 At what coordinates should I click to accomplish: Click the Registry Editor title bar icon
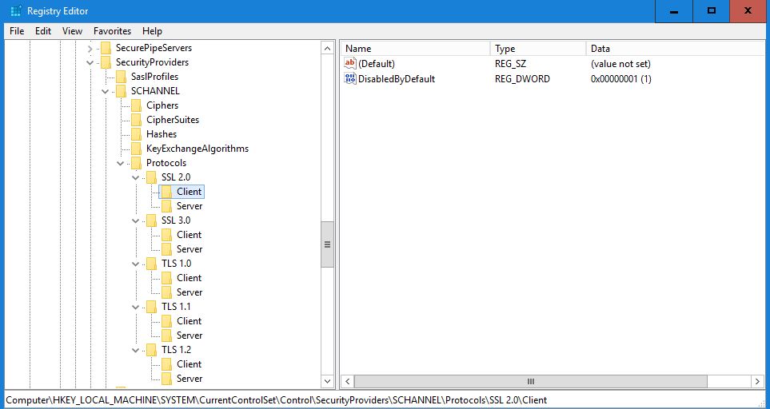(16, 11)
